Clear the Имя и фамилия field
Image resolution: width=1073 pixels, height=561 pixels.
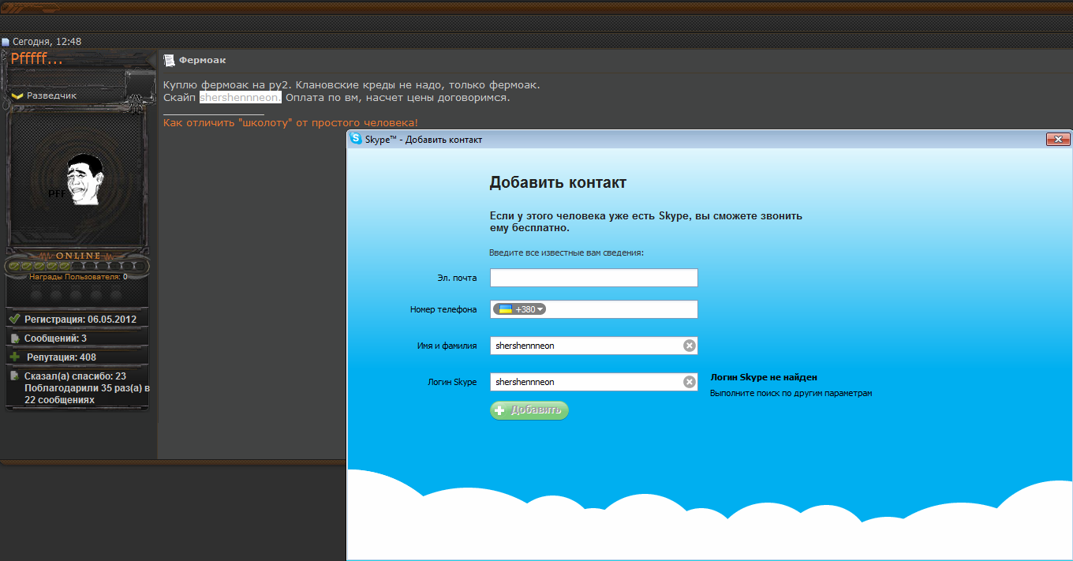689,346
